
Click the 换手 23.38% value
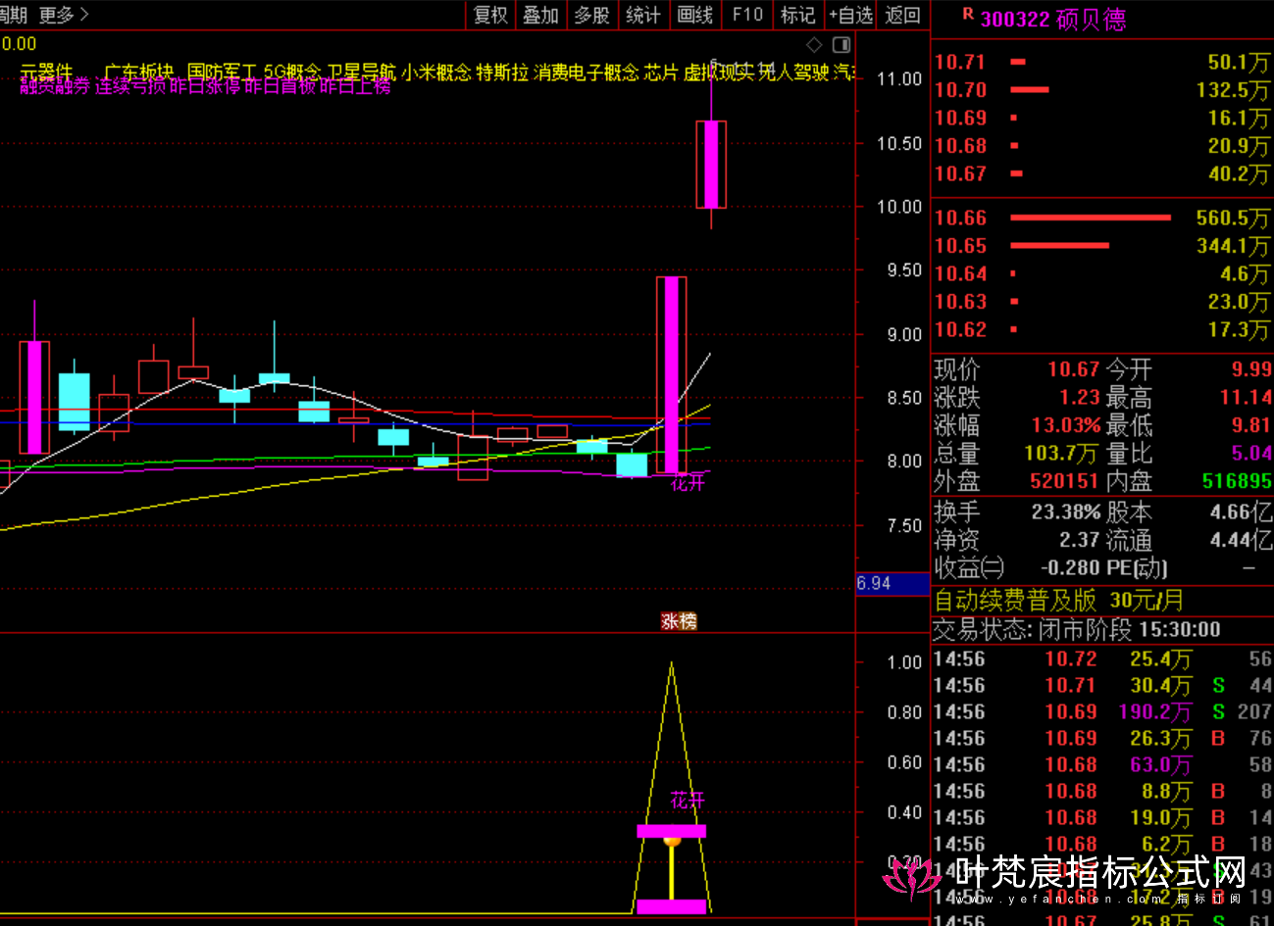pyautogui.click(x=1066, y=512)
